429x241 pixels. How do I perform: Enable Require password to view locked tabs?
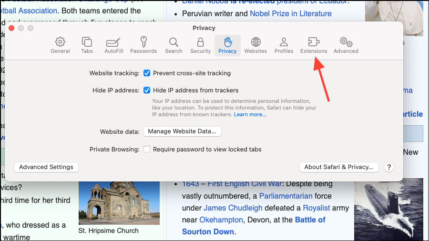click(147, 149)
